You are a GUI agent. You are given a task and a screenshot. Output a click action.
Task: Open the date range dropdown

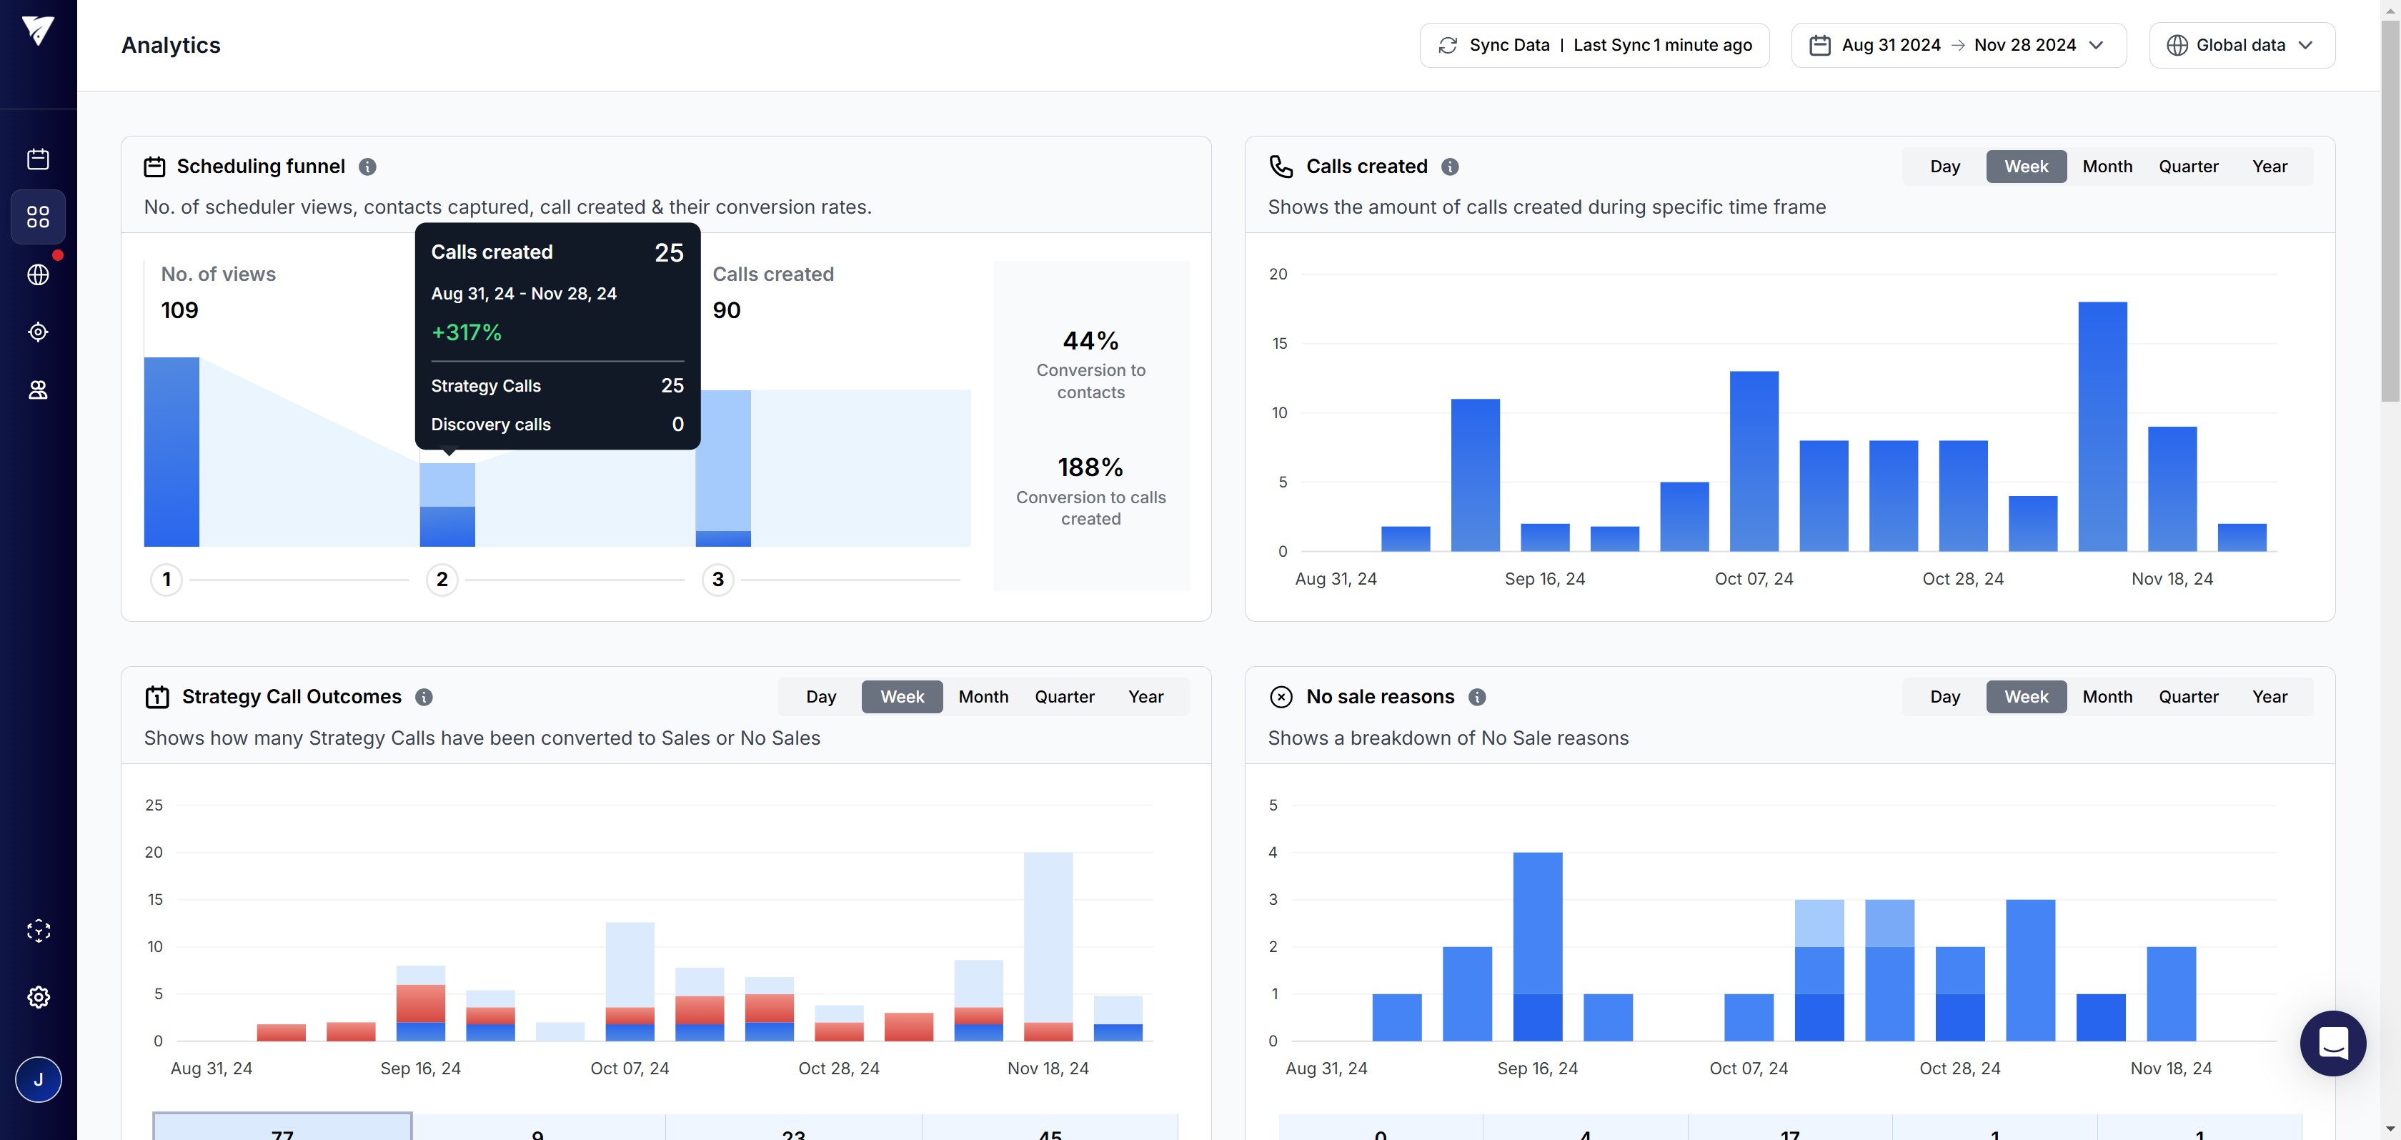[1958, 45]
